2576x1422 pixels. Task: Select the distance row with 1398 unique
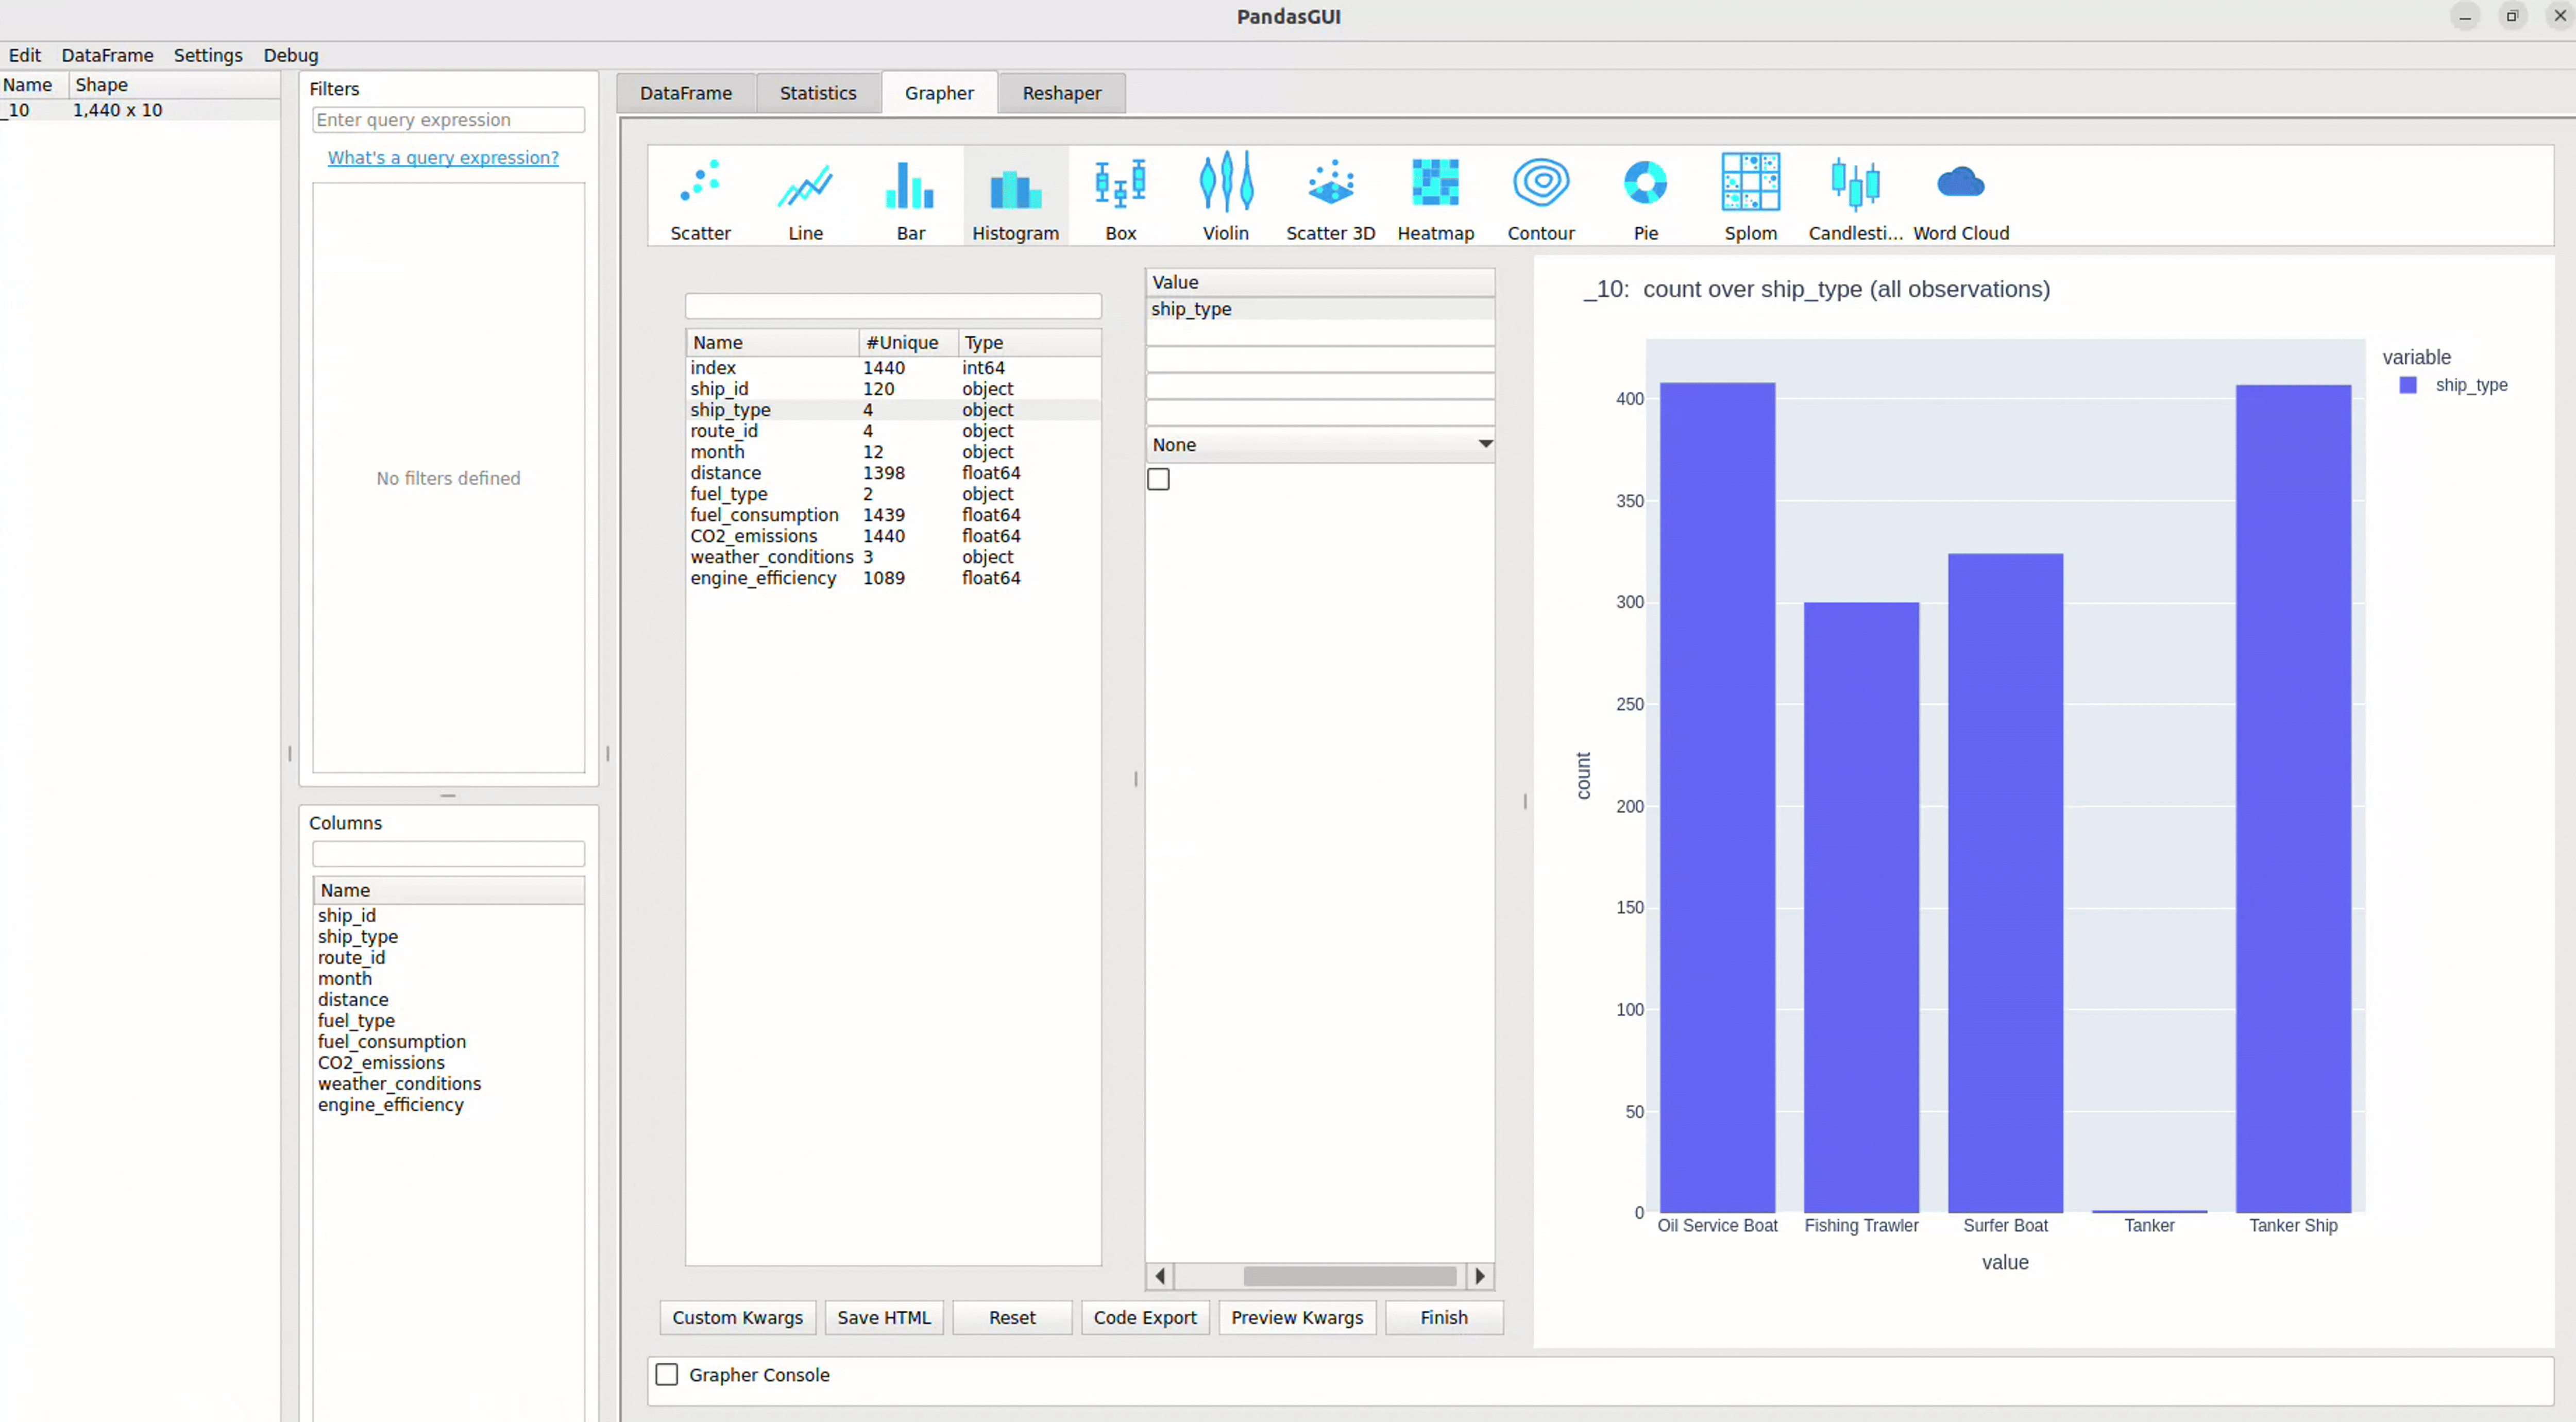click(x=893, y=473)
